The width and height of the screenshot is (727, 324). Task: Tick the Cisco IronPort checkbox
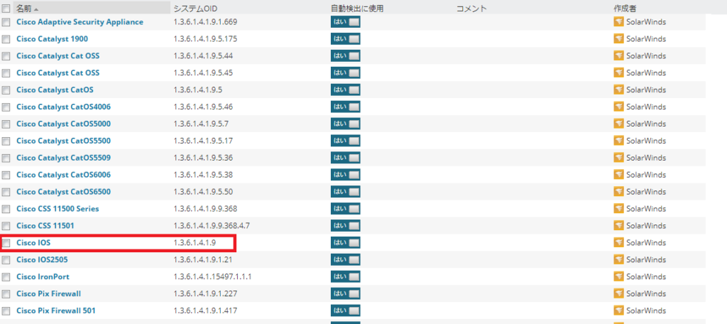(x=6, y=277)
